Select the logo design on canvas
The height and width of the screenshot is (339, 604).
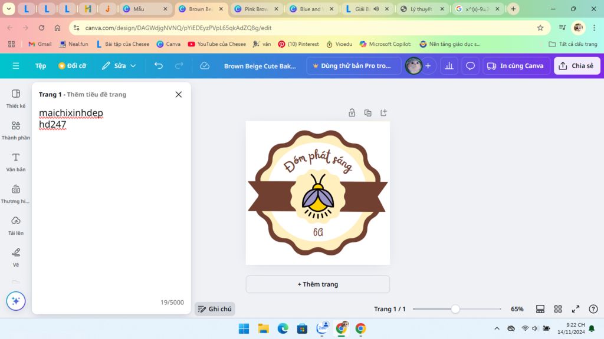[318, 192]
